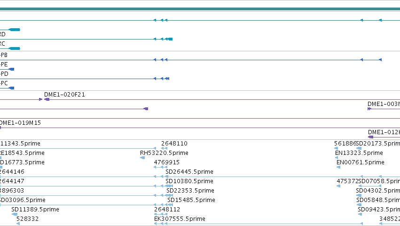Select the cyan exon block above RD

click(x=14, y=30)
